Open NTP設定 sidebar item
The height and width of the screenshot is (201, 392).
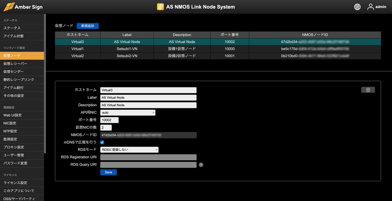click(x=22, y=131)
